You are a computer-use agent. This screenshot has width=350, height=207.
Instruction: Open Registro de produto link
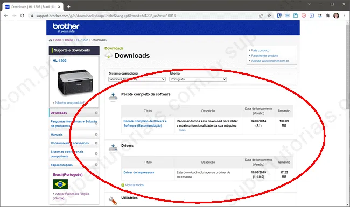click(264, 56)
